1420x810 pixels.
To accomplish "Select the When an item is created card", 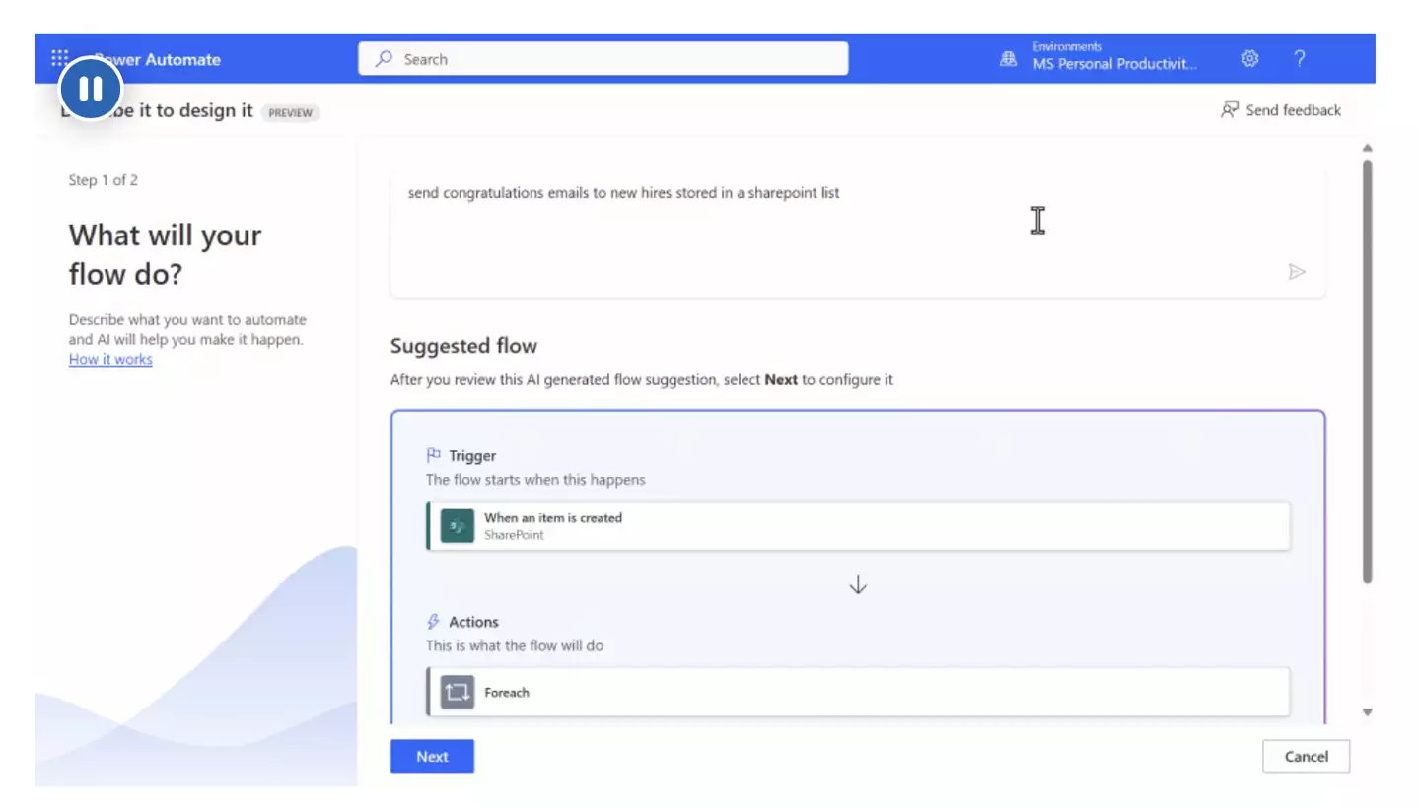I will coord(858,526).
